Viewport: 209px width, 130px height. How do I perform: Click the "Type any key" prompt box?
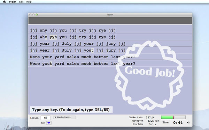[71, 110]
